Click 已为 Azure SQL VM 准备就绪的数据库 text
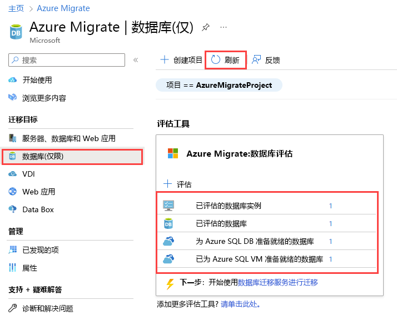Screen dimensions: 397x315 pos(260,259)
